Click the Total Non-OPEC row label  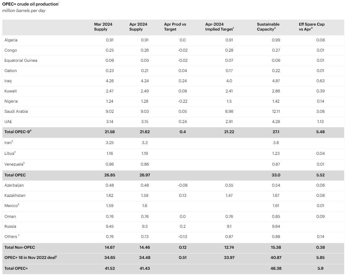coord(19,247)
